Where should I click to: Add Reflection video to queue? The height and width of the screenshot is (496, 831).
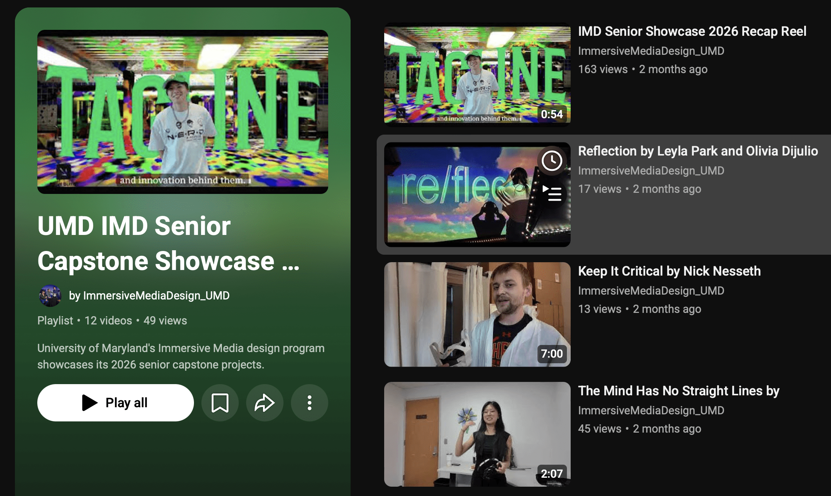(552, 194)
